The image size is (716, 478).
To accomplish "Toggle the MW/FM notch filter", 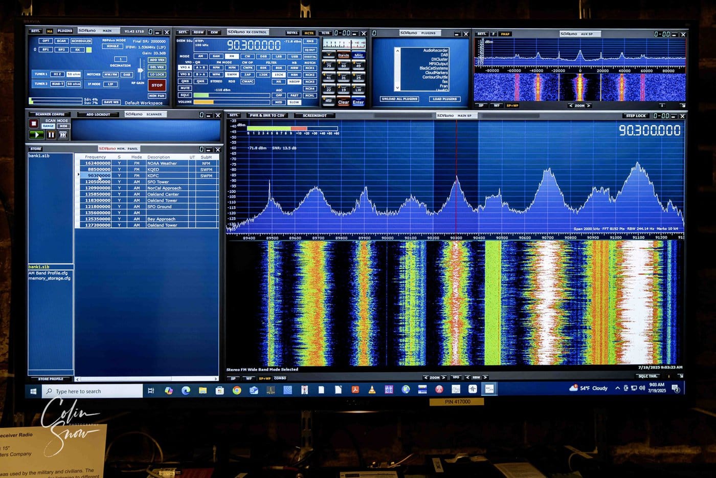I will pos(110,75).
